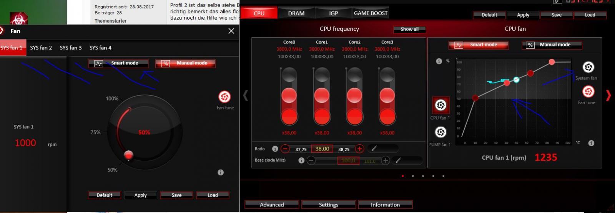Open the GAME BOOST tab
Screen dimensions: 615x213
[x=371, y=13]
